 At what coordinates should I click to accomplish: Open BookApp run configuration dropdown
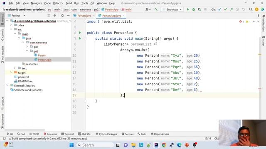tap(172, 10)
